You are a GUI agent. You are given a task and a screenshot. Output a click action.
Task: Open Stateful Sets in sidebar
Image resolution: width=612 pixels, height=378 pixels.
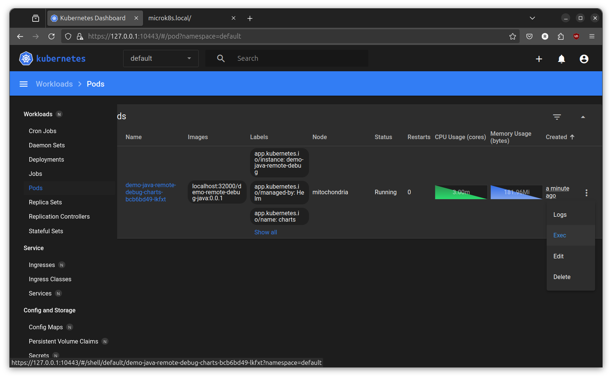coord(46,231)
